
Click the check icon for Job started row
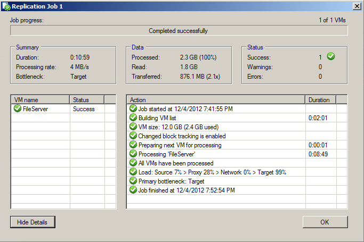tap(133, 109)
